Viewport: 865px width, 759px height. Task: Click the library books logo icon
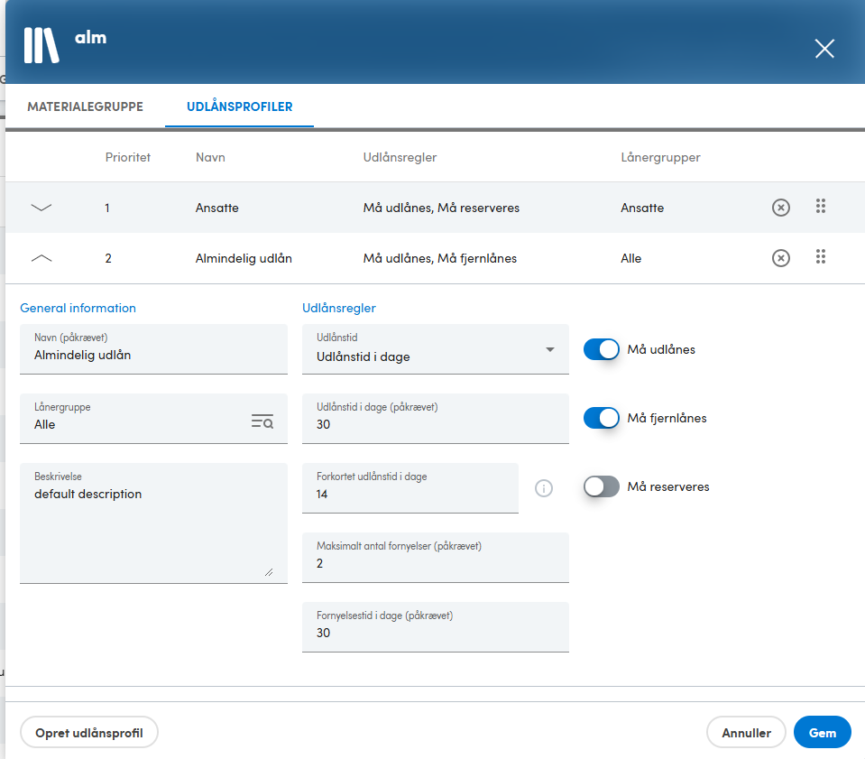(x=41, y=45)
